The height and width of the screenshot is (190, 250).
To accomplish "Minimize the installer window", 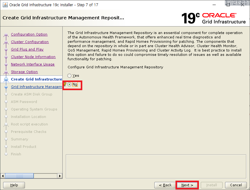I will pyautogui.click(x=214, y=5).
